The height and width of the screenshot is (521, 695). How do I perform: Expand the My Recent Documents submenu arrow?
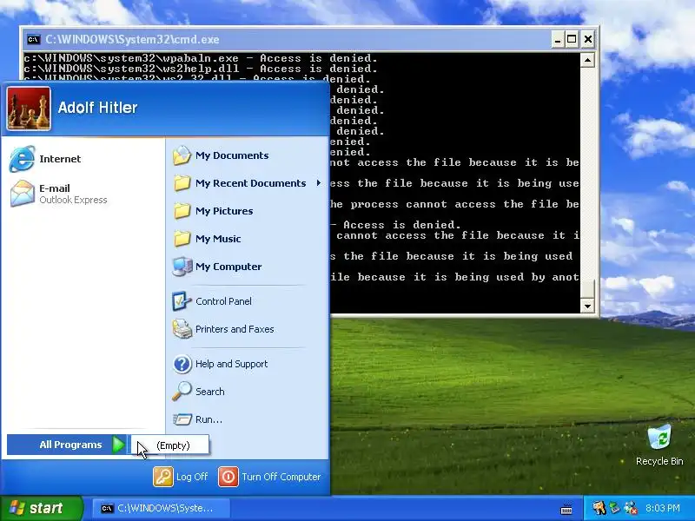click(318, 183)
